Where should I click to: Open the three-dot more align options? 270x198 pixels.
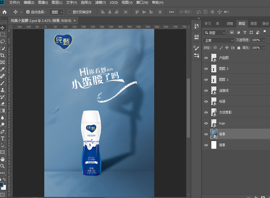tap(172, 12)
